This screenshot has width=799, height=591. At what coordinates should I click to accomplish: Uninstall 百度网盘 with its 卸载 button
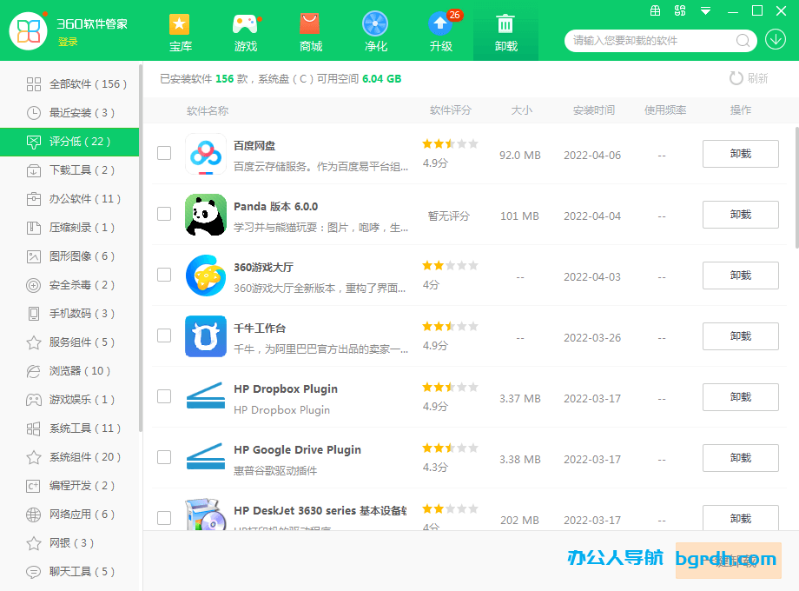741,154
